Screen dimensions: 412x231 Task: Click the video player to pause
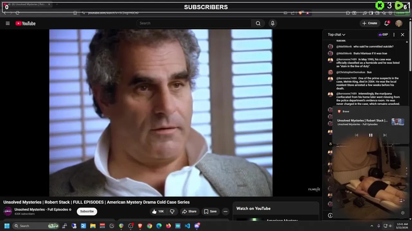[161, 113]
